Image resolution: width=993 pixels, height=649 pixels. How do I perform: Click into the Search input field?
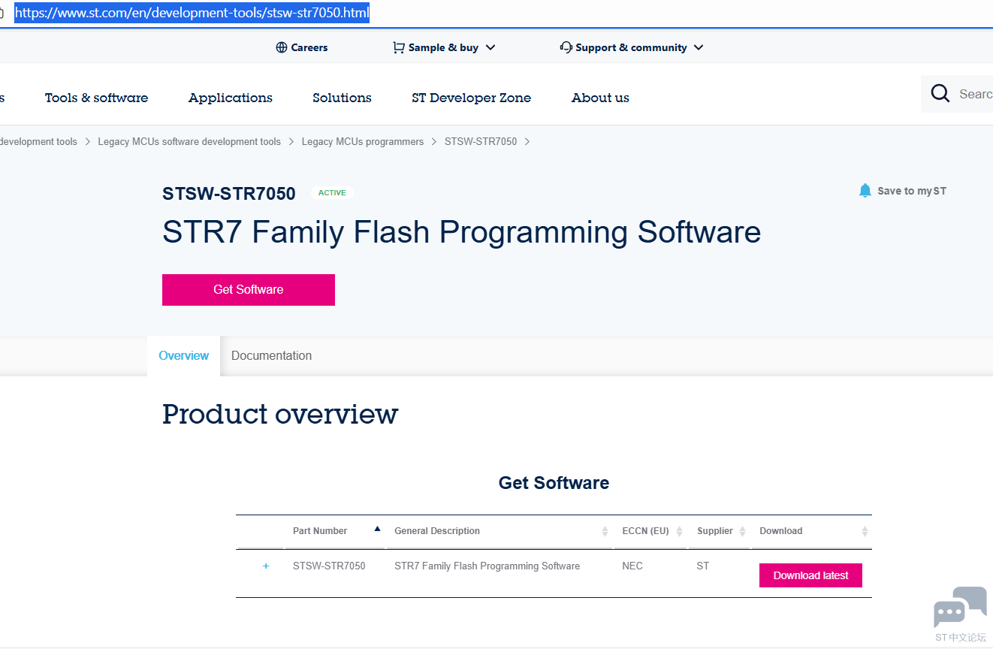pyautogui.click(x=975, y=94)
